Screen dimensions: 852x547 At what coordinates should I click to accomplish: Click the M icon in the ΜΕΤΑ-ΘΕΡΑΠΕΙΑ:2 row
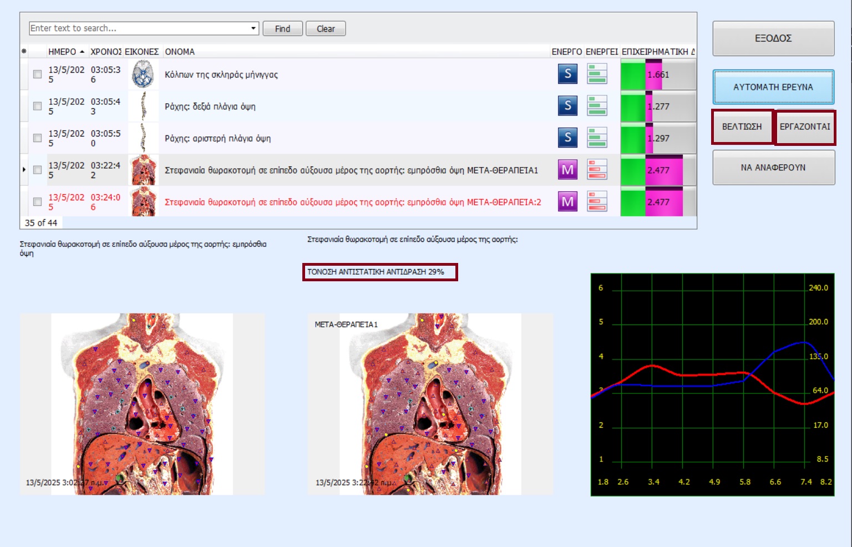tap(567, 201)
